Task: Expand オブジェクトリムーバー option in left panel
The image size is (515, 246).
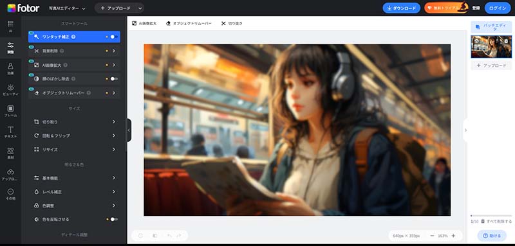Action: tap(74, 93)
